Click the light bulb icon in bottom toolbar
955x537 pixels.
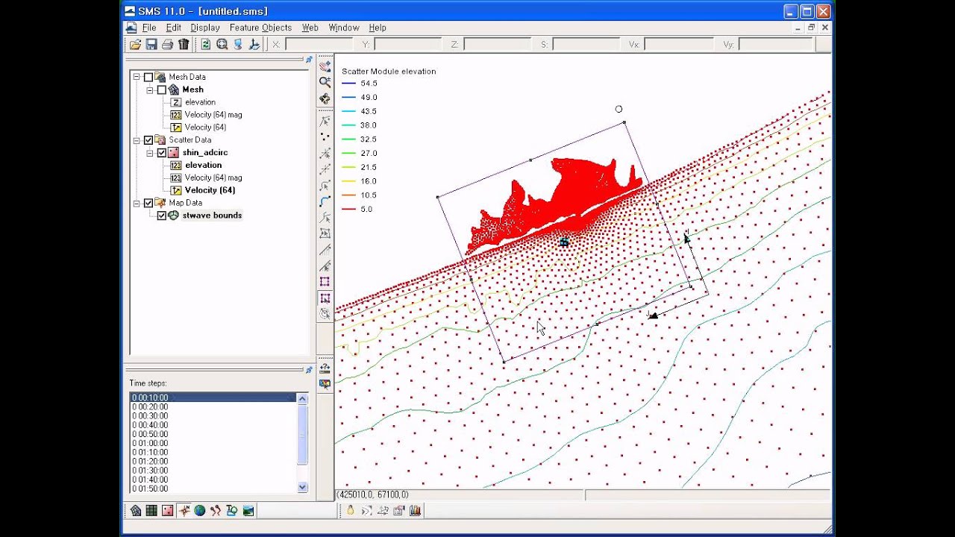[350, 511]
